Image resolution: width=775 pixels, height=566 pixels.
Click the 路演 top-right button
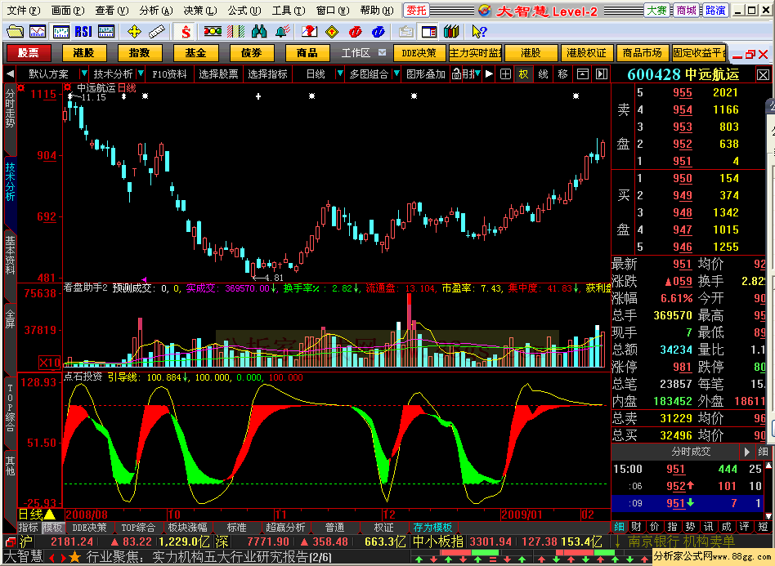click(x=715, y=11)
